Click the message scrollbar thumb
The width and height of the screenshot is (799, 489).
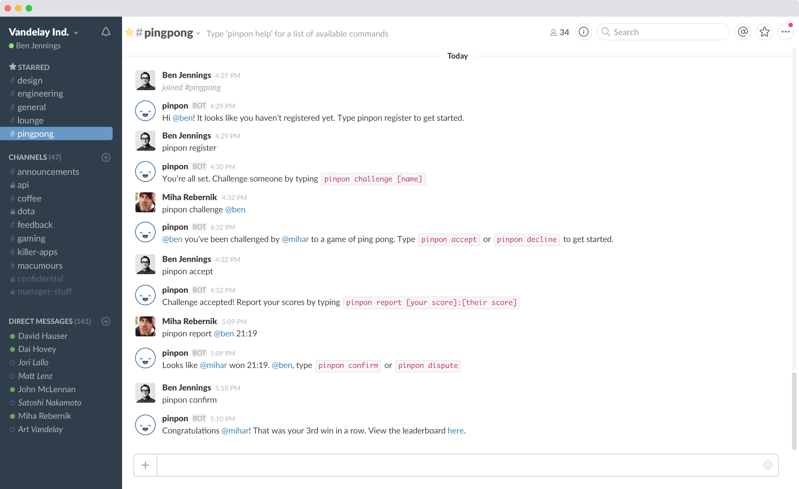pyautogui.click(x=794, y=410)
